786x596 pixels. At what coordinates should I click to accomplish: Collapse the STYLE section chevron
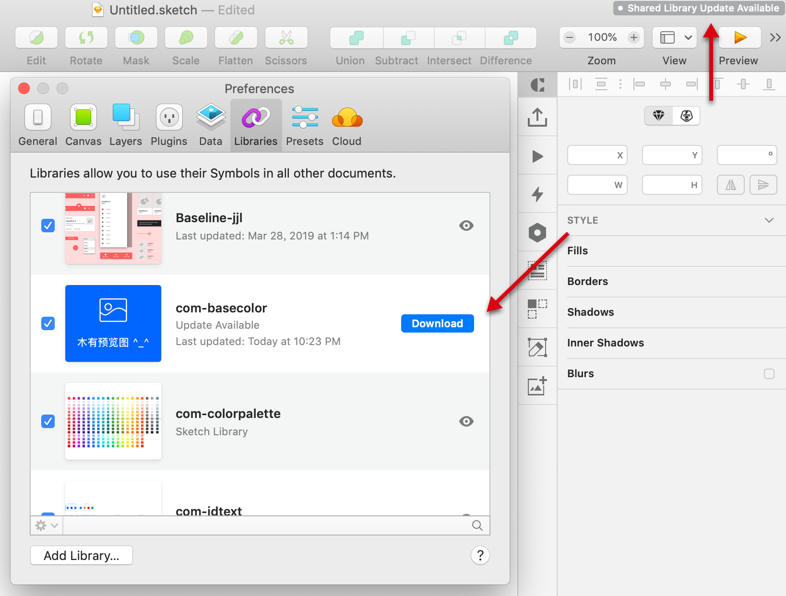click(x=769, y=220)
